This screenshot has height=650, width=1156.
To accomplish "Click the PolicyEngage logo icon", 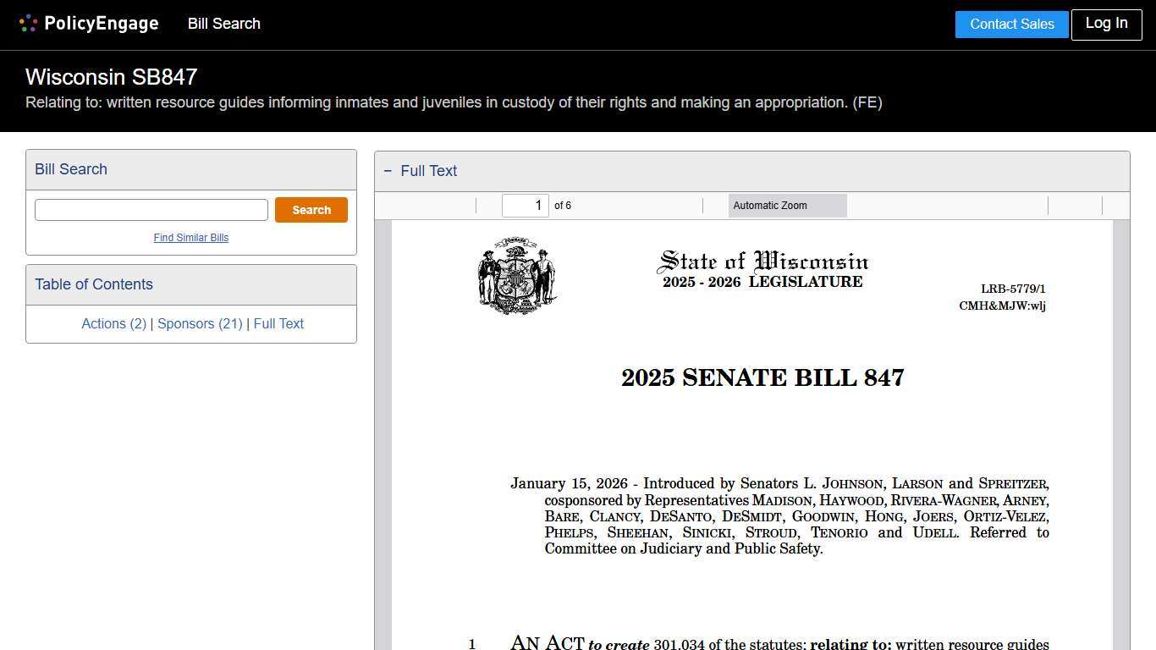I will point(28,23).
